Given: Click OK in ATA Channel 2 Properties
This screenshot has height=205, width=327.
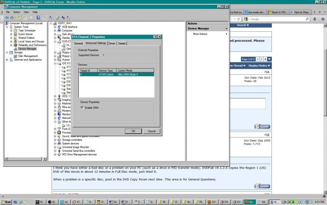Looking at the screenshot, I should click(x=133, y=131).
